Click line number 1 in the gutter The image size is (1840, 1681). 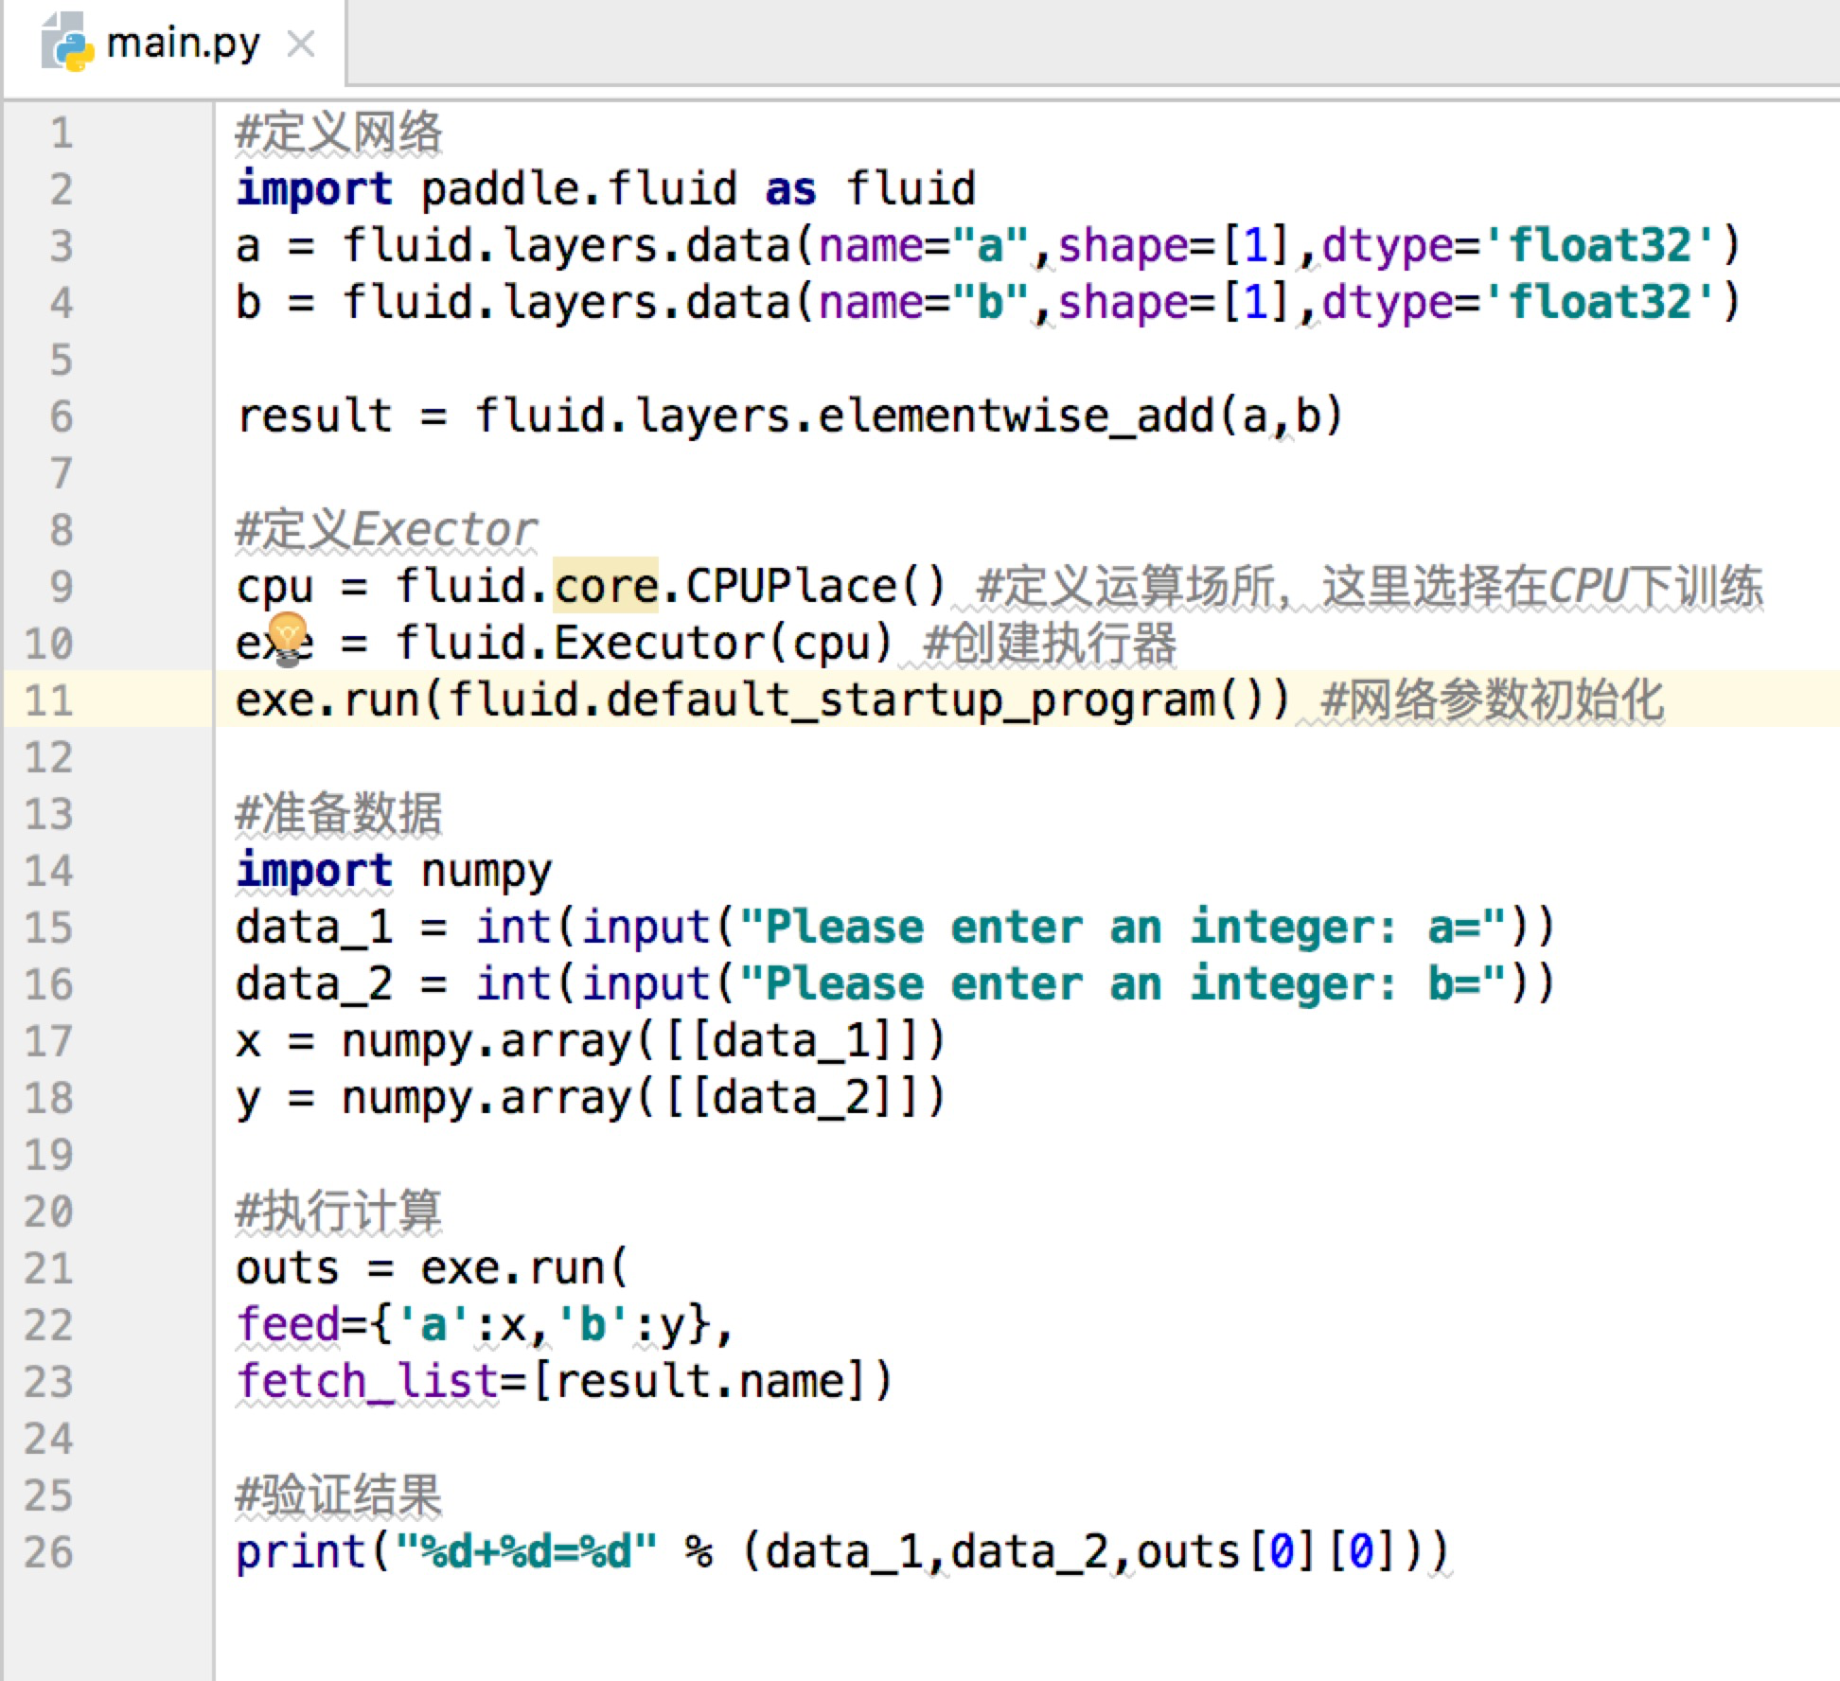point(62,133)
